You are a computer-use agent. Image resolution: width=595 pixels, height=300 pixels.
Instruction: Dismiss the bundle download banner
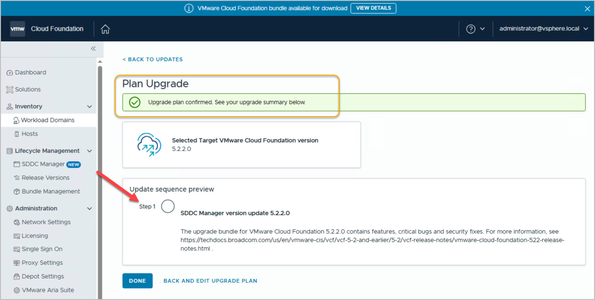[x=587, y=8]
